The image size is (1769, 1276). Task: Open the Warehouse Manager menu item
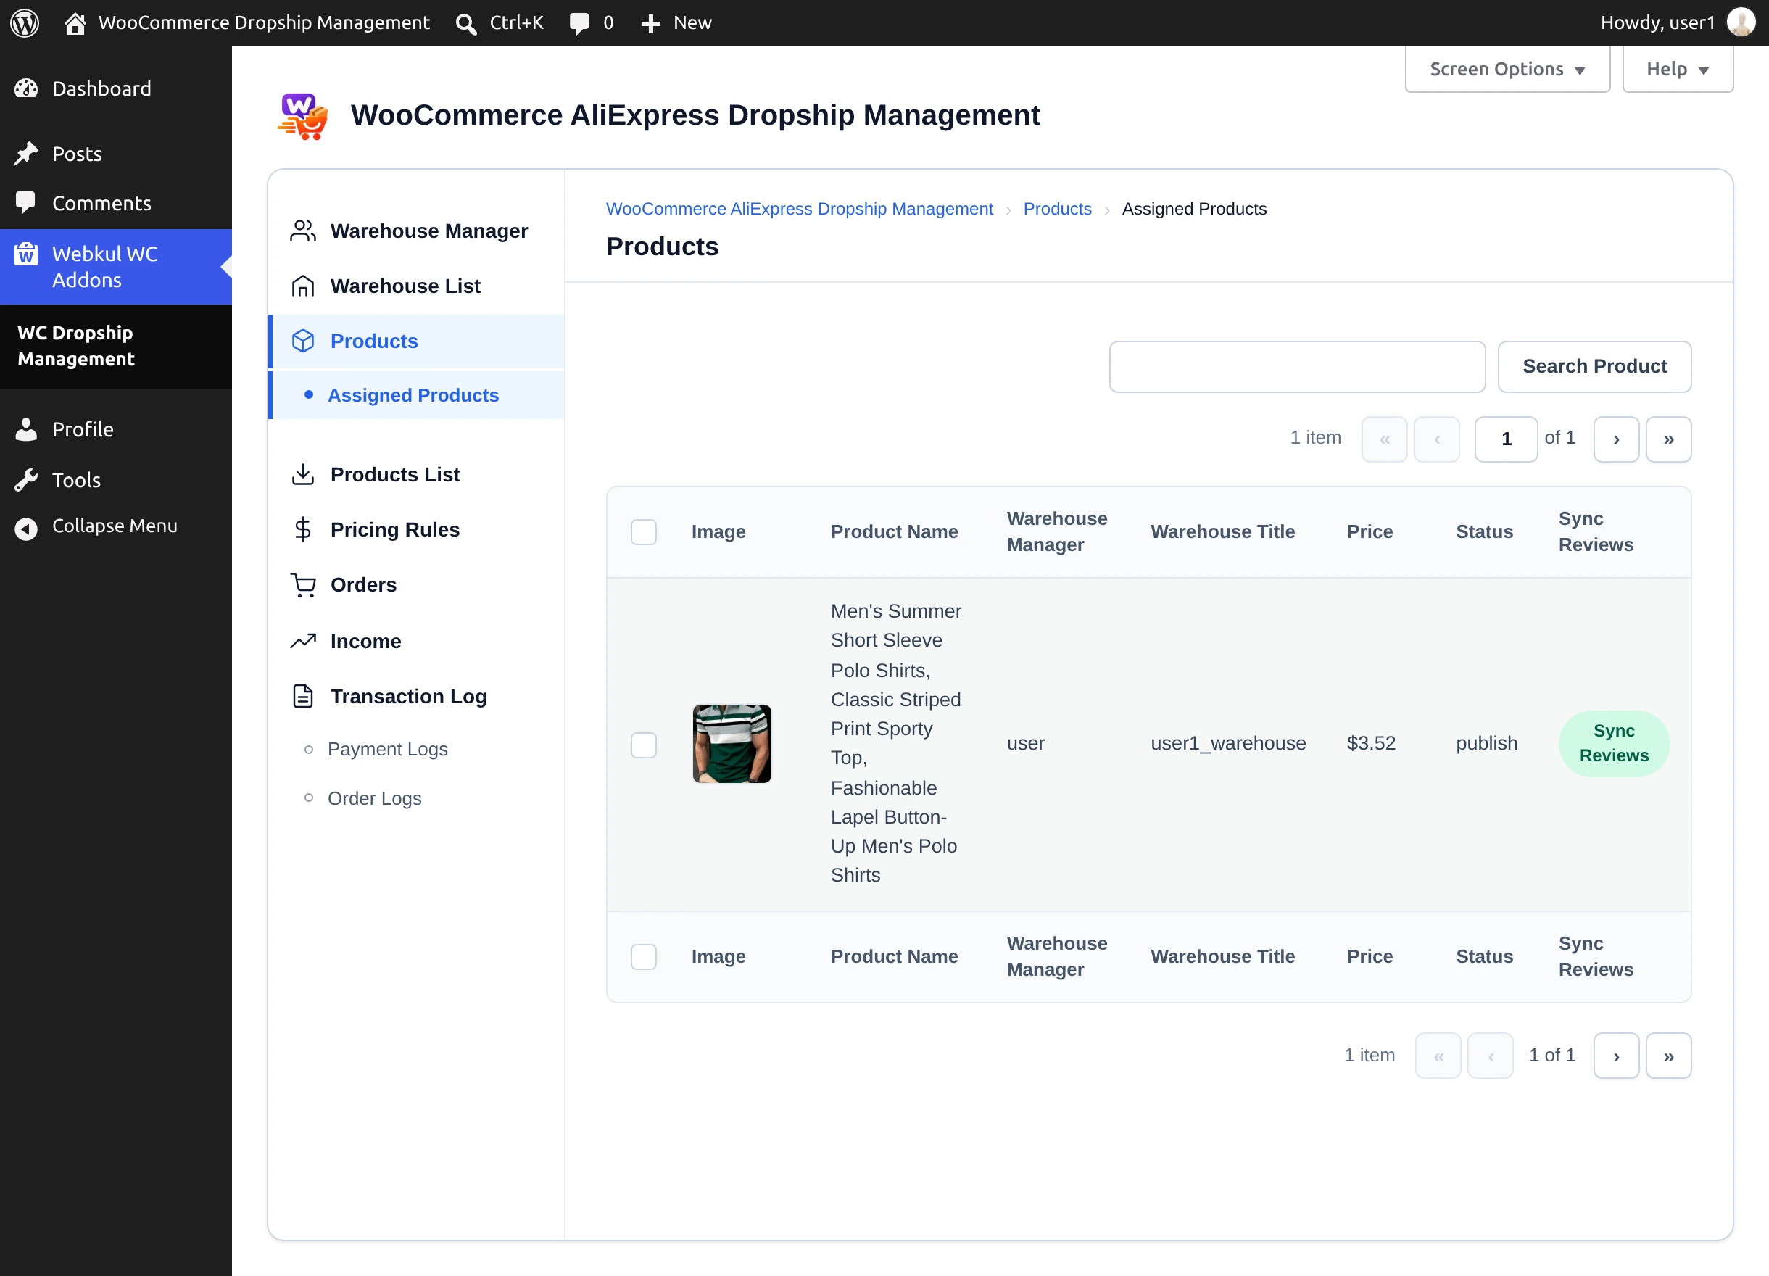pos(416,231)
